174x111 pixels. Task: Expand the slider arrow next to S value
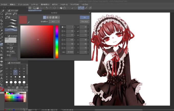(x=75, y=31)
